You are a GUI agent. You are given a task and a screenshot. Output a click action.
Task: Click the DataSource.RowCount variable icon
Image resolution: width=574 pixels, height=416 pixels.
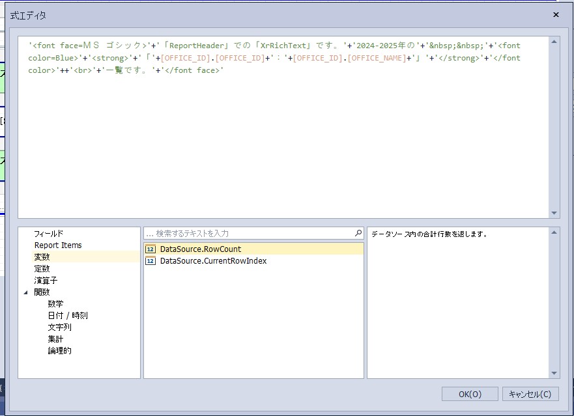[x=150, y=249]
